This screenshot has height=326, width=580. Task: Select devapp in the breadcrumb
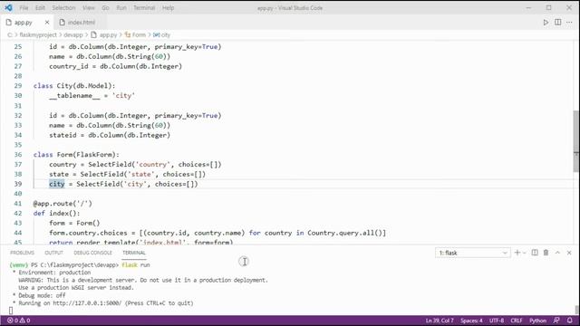72,34
